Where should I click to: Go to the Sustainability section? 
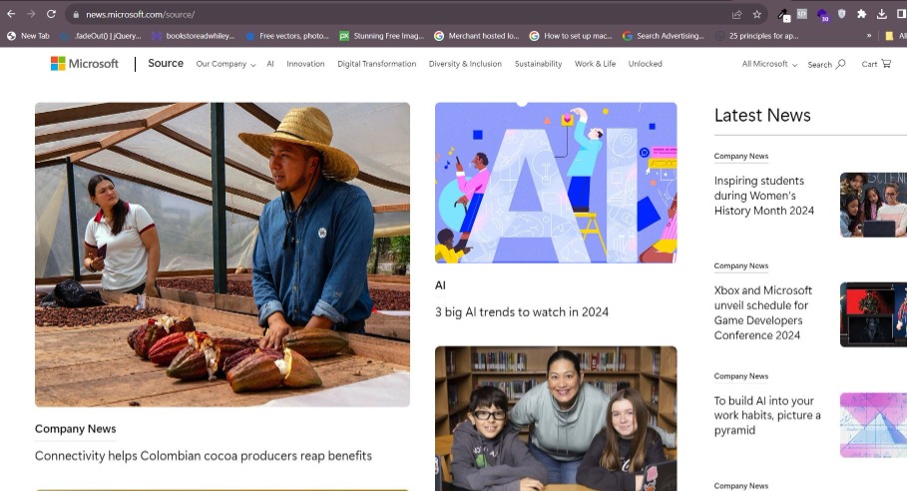[x=538, y=64]
